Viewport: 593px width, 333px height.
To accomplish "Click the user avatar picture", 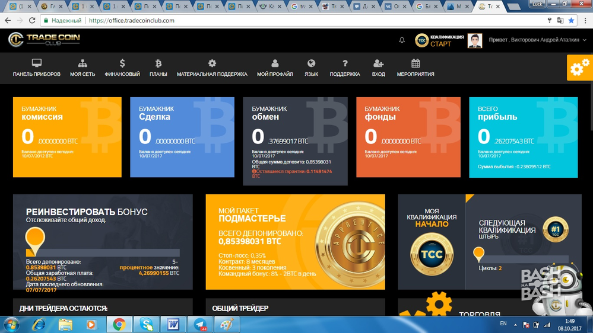I will coord(475,40).
